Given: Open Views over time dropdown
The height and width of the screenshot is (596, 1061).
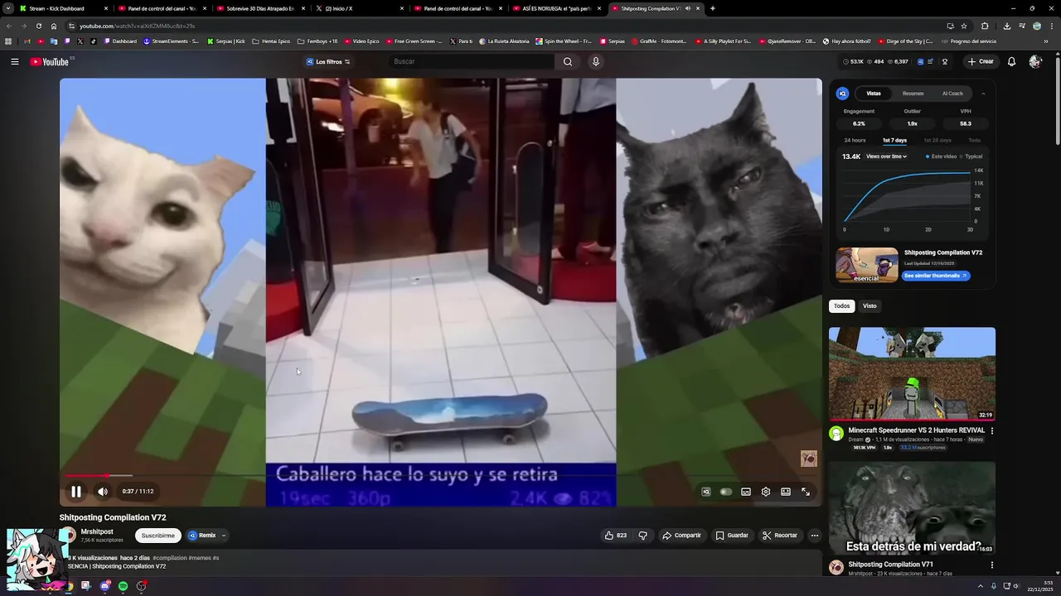Looking at the screenshot, I should point(886,156).
